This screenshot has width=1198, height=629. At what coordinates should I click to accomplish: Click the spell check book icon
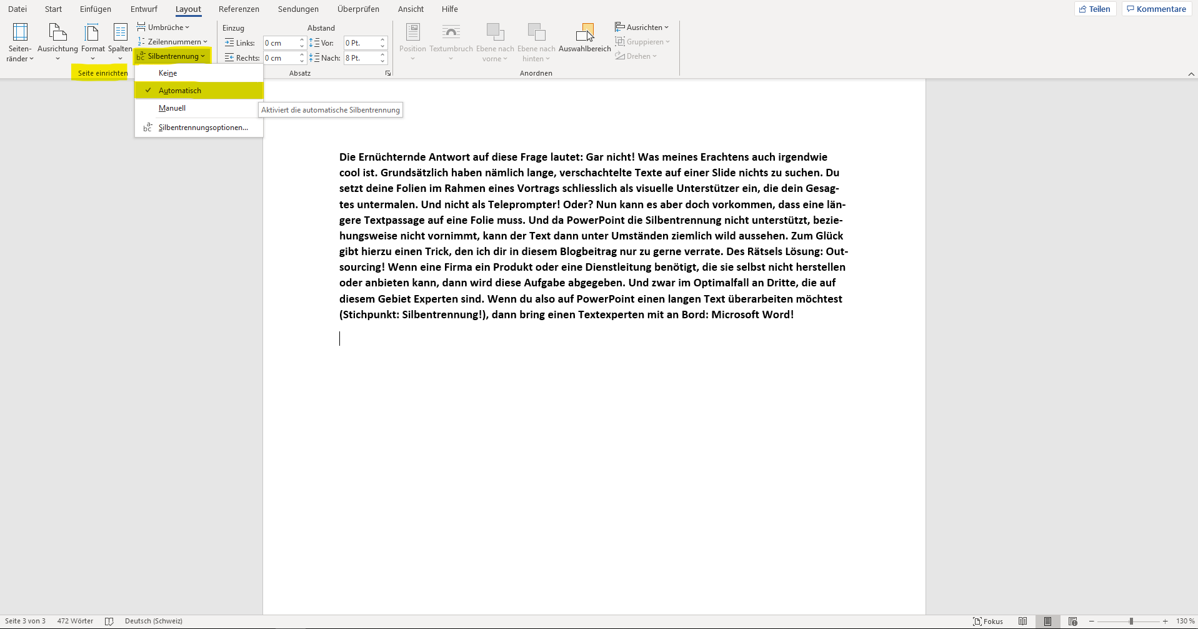click(x=109, y=621)
